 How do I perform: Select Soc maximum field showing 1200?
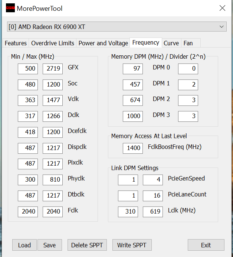[x=53, y=85]
